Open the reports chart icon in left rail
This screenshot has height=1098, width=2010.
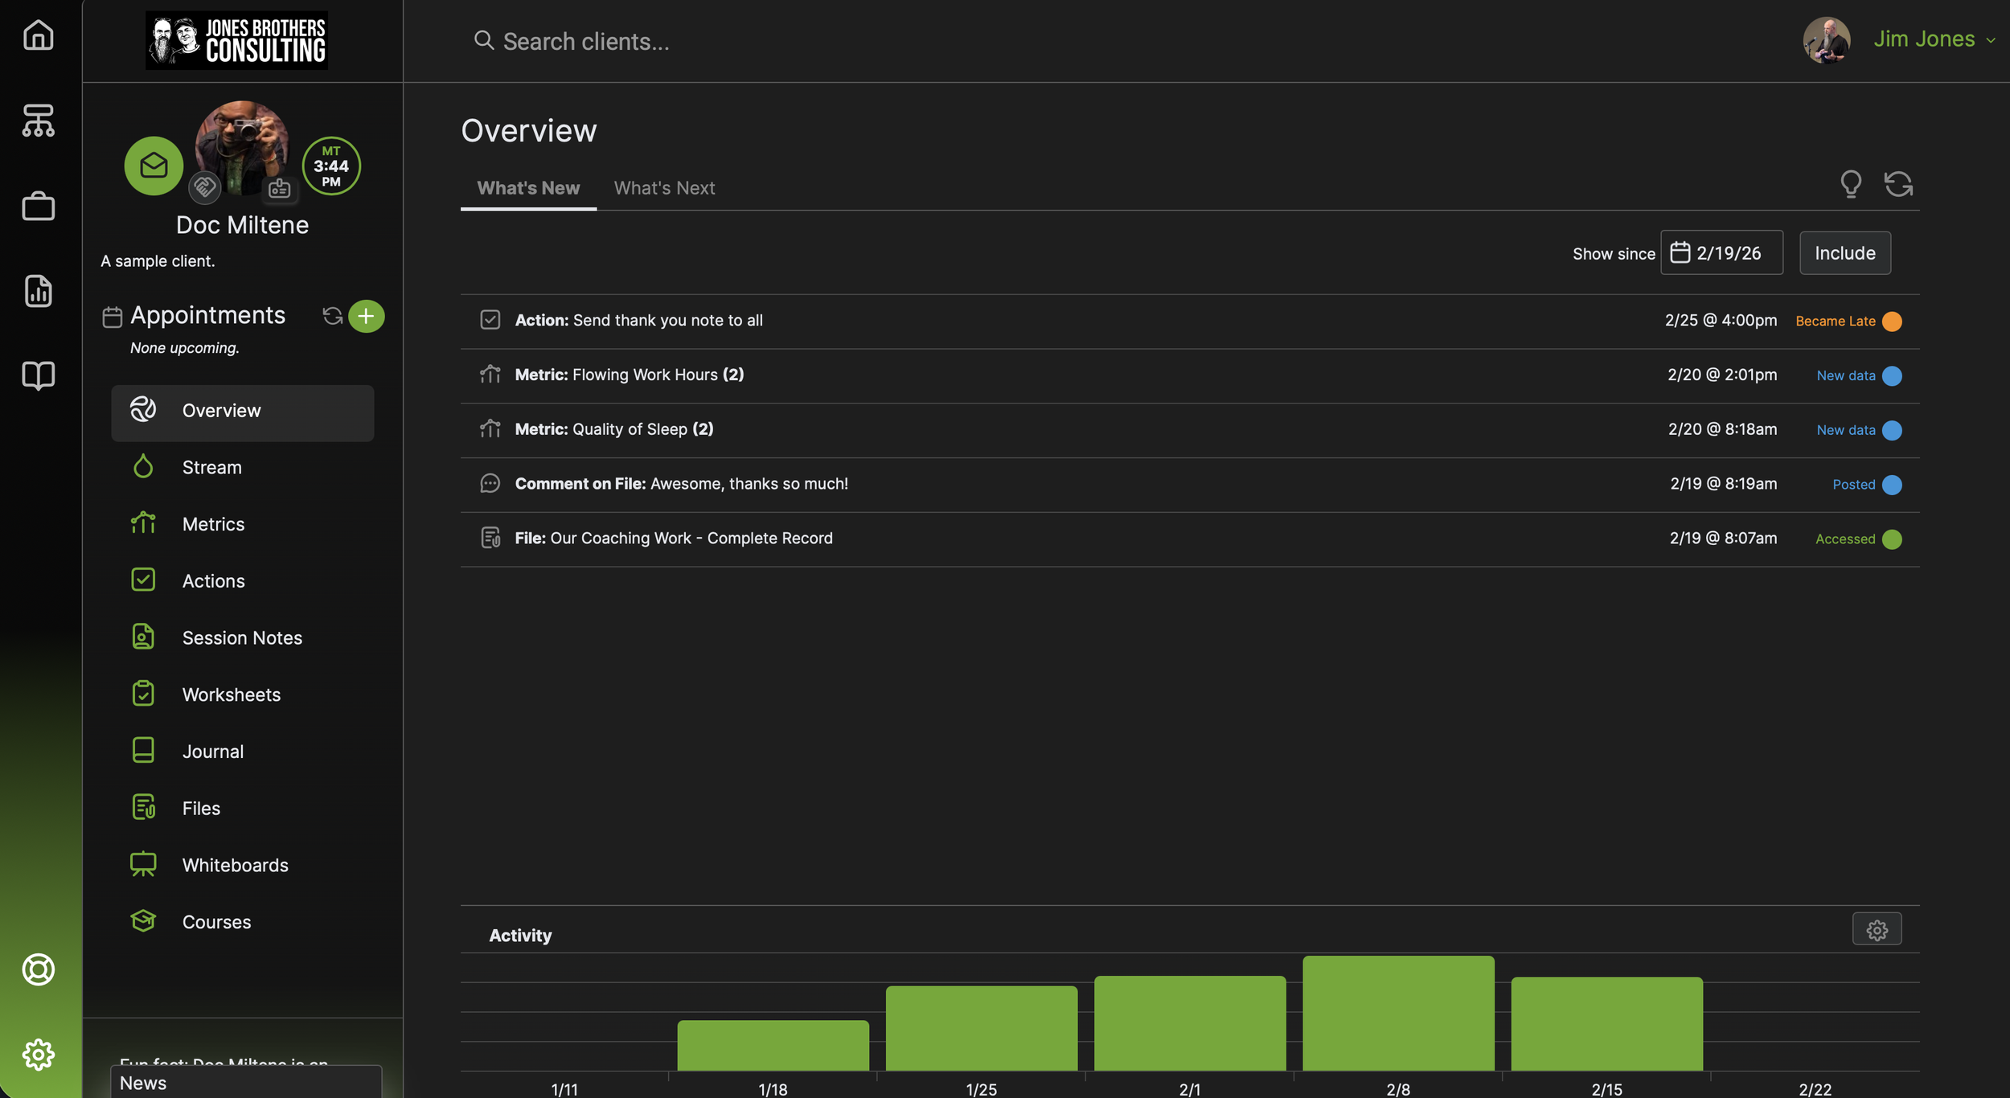tap(38, 290)
